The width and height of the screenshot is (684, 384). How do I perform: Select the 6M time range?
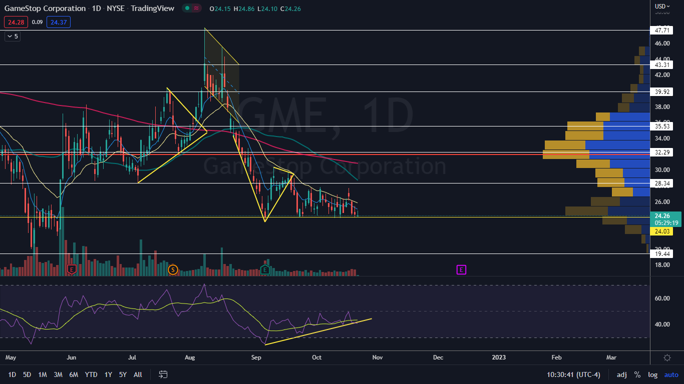(74, 374)
